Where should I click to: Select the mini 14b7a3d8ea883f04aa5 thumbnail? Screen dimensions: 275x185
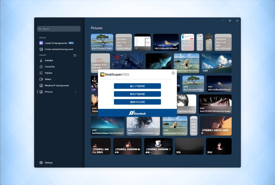pyautogui.click(x=219, y=84)
